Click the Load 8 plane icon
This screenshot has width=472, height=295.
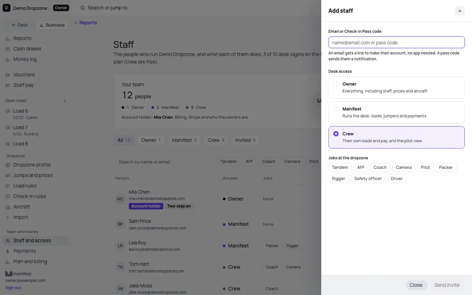7,144
